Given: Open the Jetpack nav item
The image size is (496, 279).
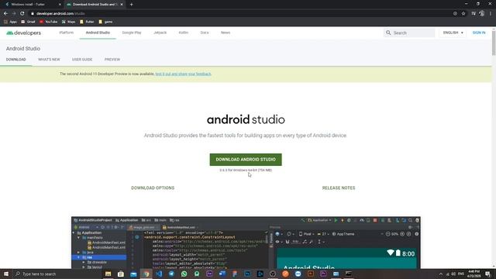Looking at the screenshot, I should click(160, 33).
